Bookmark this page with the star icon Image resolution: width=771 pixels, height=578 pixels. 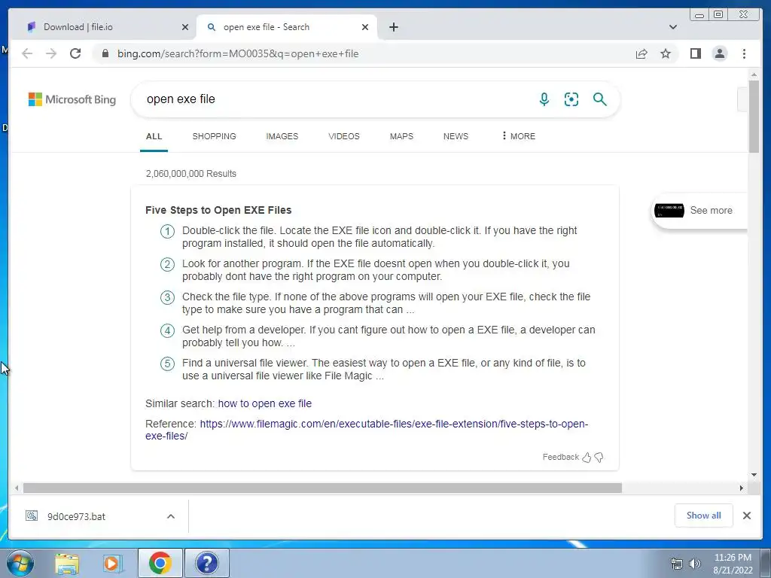tap(666, 53)
